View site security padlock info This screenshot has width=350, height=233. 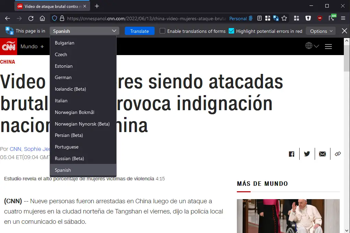pyautogui.click(x=62, y=18)
